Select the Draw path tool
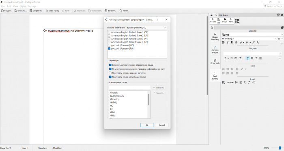This screenshot has width=284, height=151. click(x=215, y=61)
